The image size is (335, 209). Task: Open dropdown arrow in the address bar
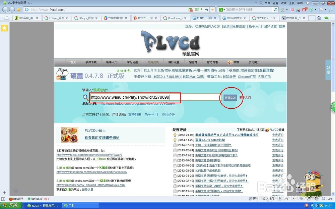click(212, 10)
